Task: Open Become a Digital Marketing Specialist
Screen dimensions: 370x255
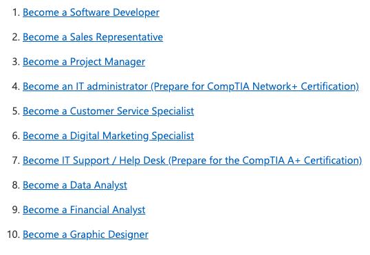Action: click(108, 136)
